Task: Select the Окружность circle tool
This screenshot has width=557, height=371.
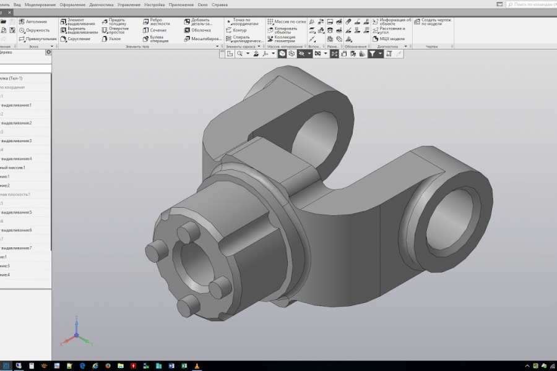Action: coord(35,30)
